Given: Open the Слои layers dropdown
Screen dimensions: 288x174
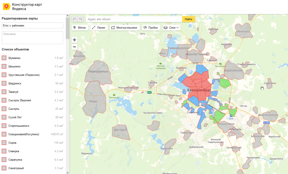Looking at the screenshot, I should point(172,28).
